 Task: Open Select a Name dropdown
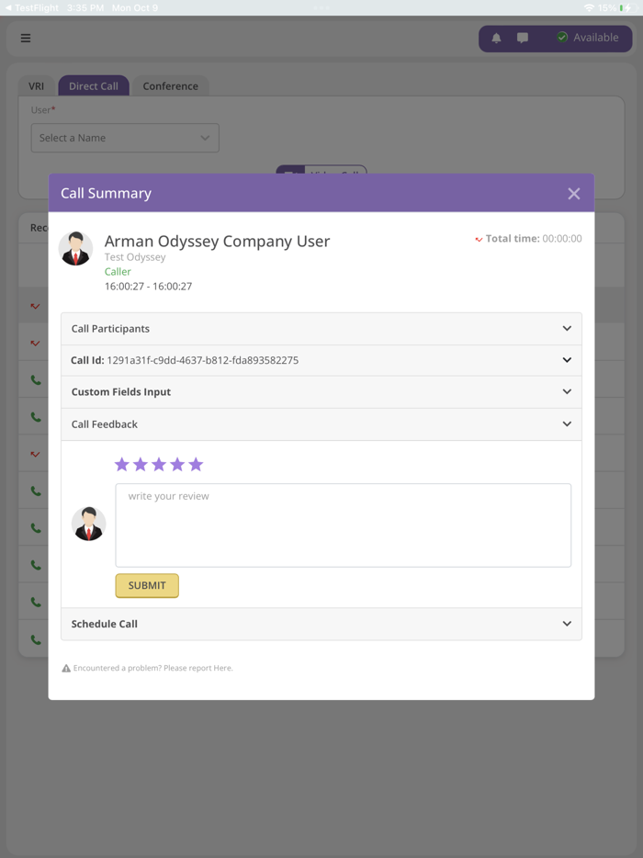(125, 138)
